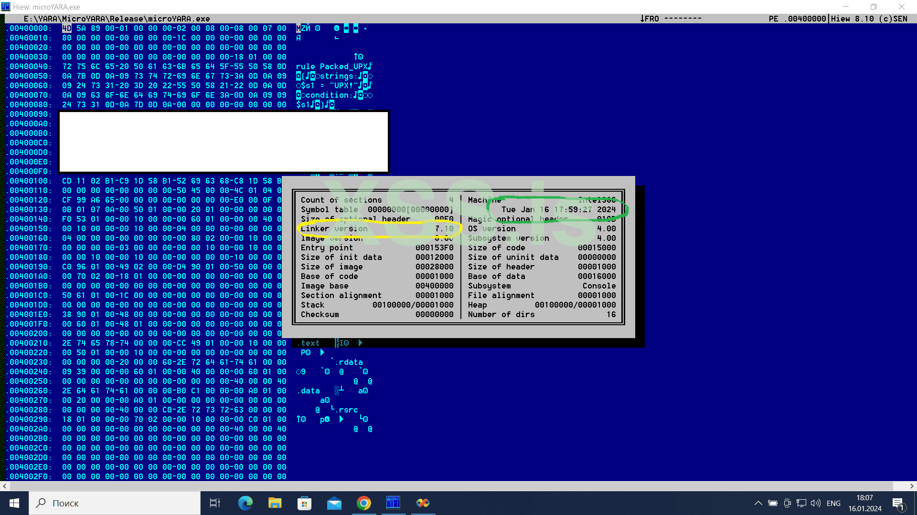Click the colorful loop app taskbar icon
Image resolution: width=917 pixels, height=515 pixels.
tap(423, 503)
